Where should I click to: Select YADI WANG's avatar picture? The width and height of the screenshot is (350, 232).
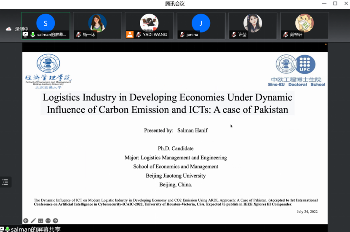pos(149,23)
